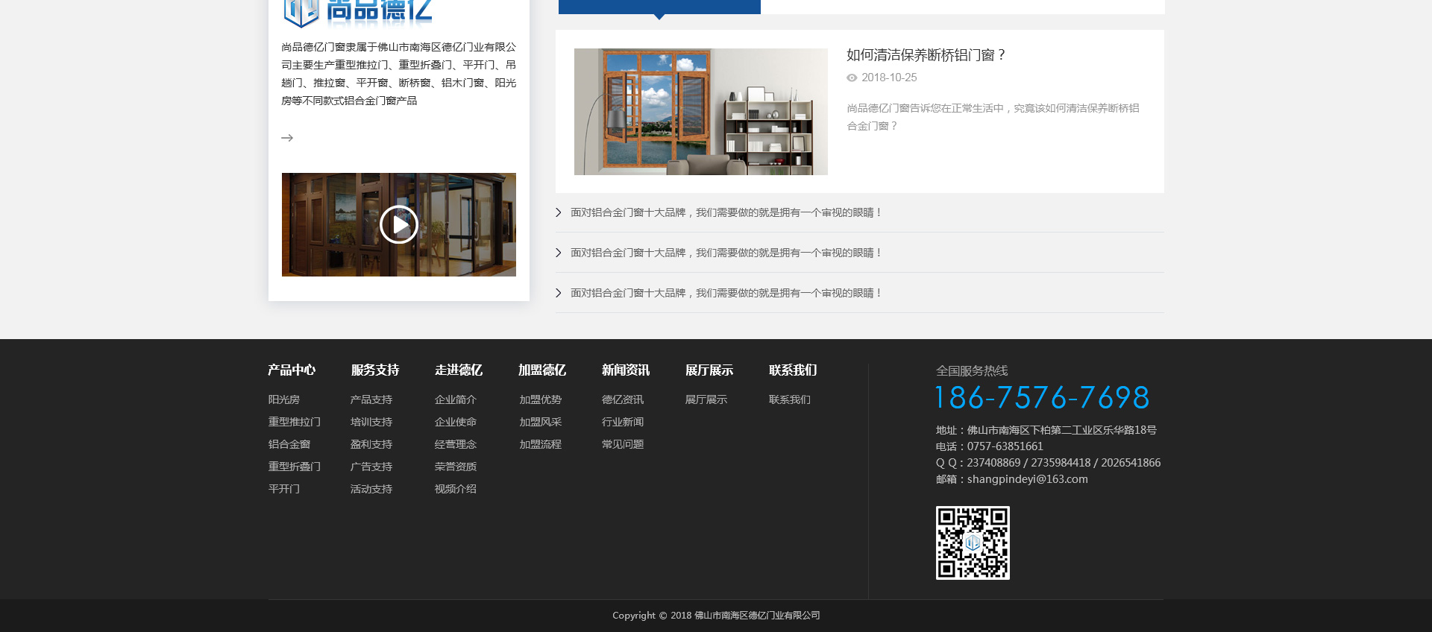Open article 如何清洁保养断桥铝门窗？

[x=926, y=55]
